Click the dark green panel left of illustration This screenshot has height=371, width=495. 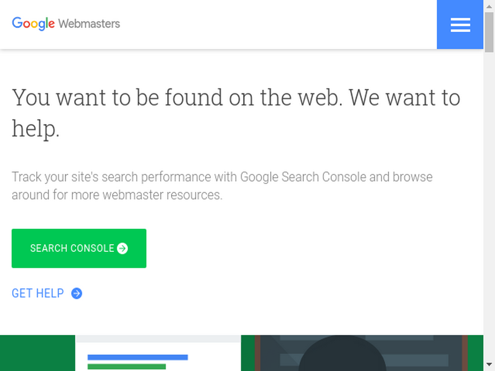38,353
